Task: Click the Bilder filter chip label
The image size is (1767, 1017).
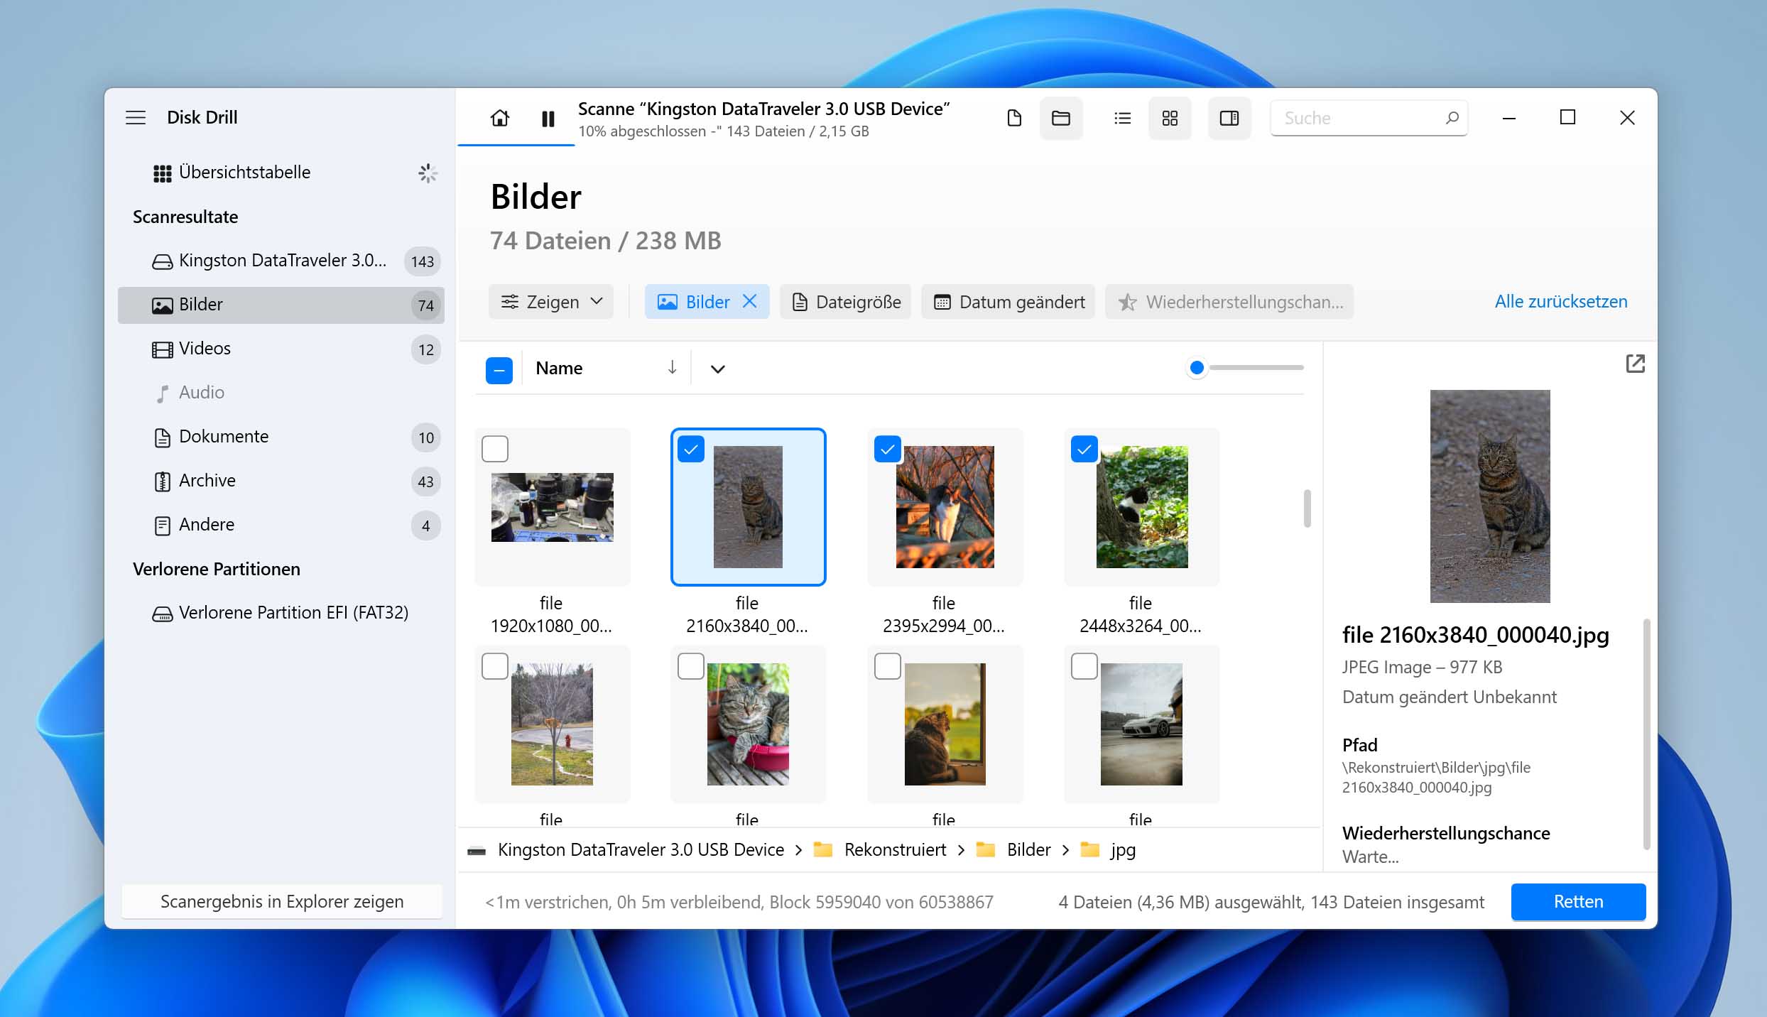Action: click(707, 302)
